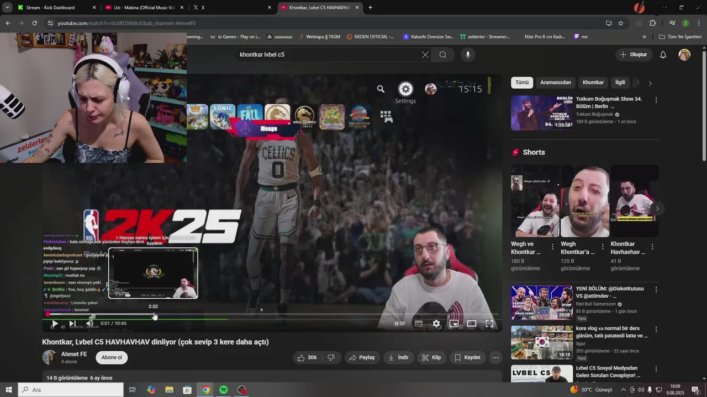Open the tab search dropdown arrow

click(7, 8)
